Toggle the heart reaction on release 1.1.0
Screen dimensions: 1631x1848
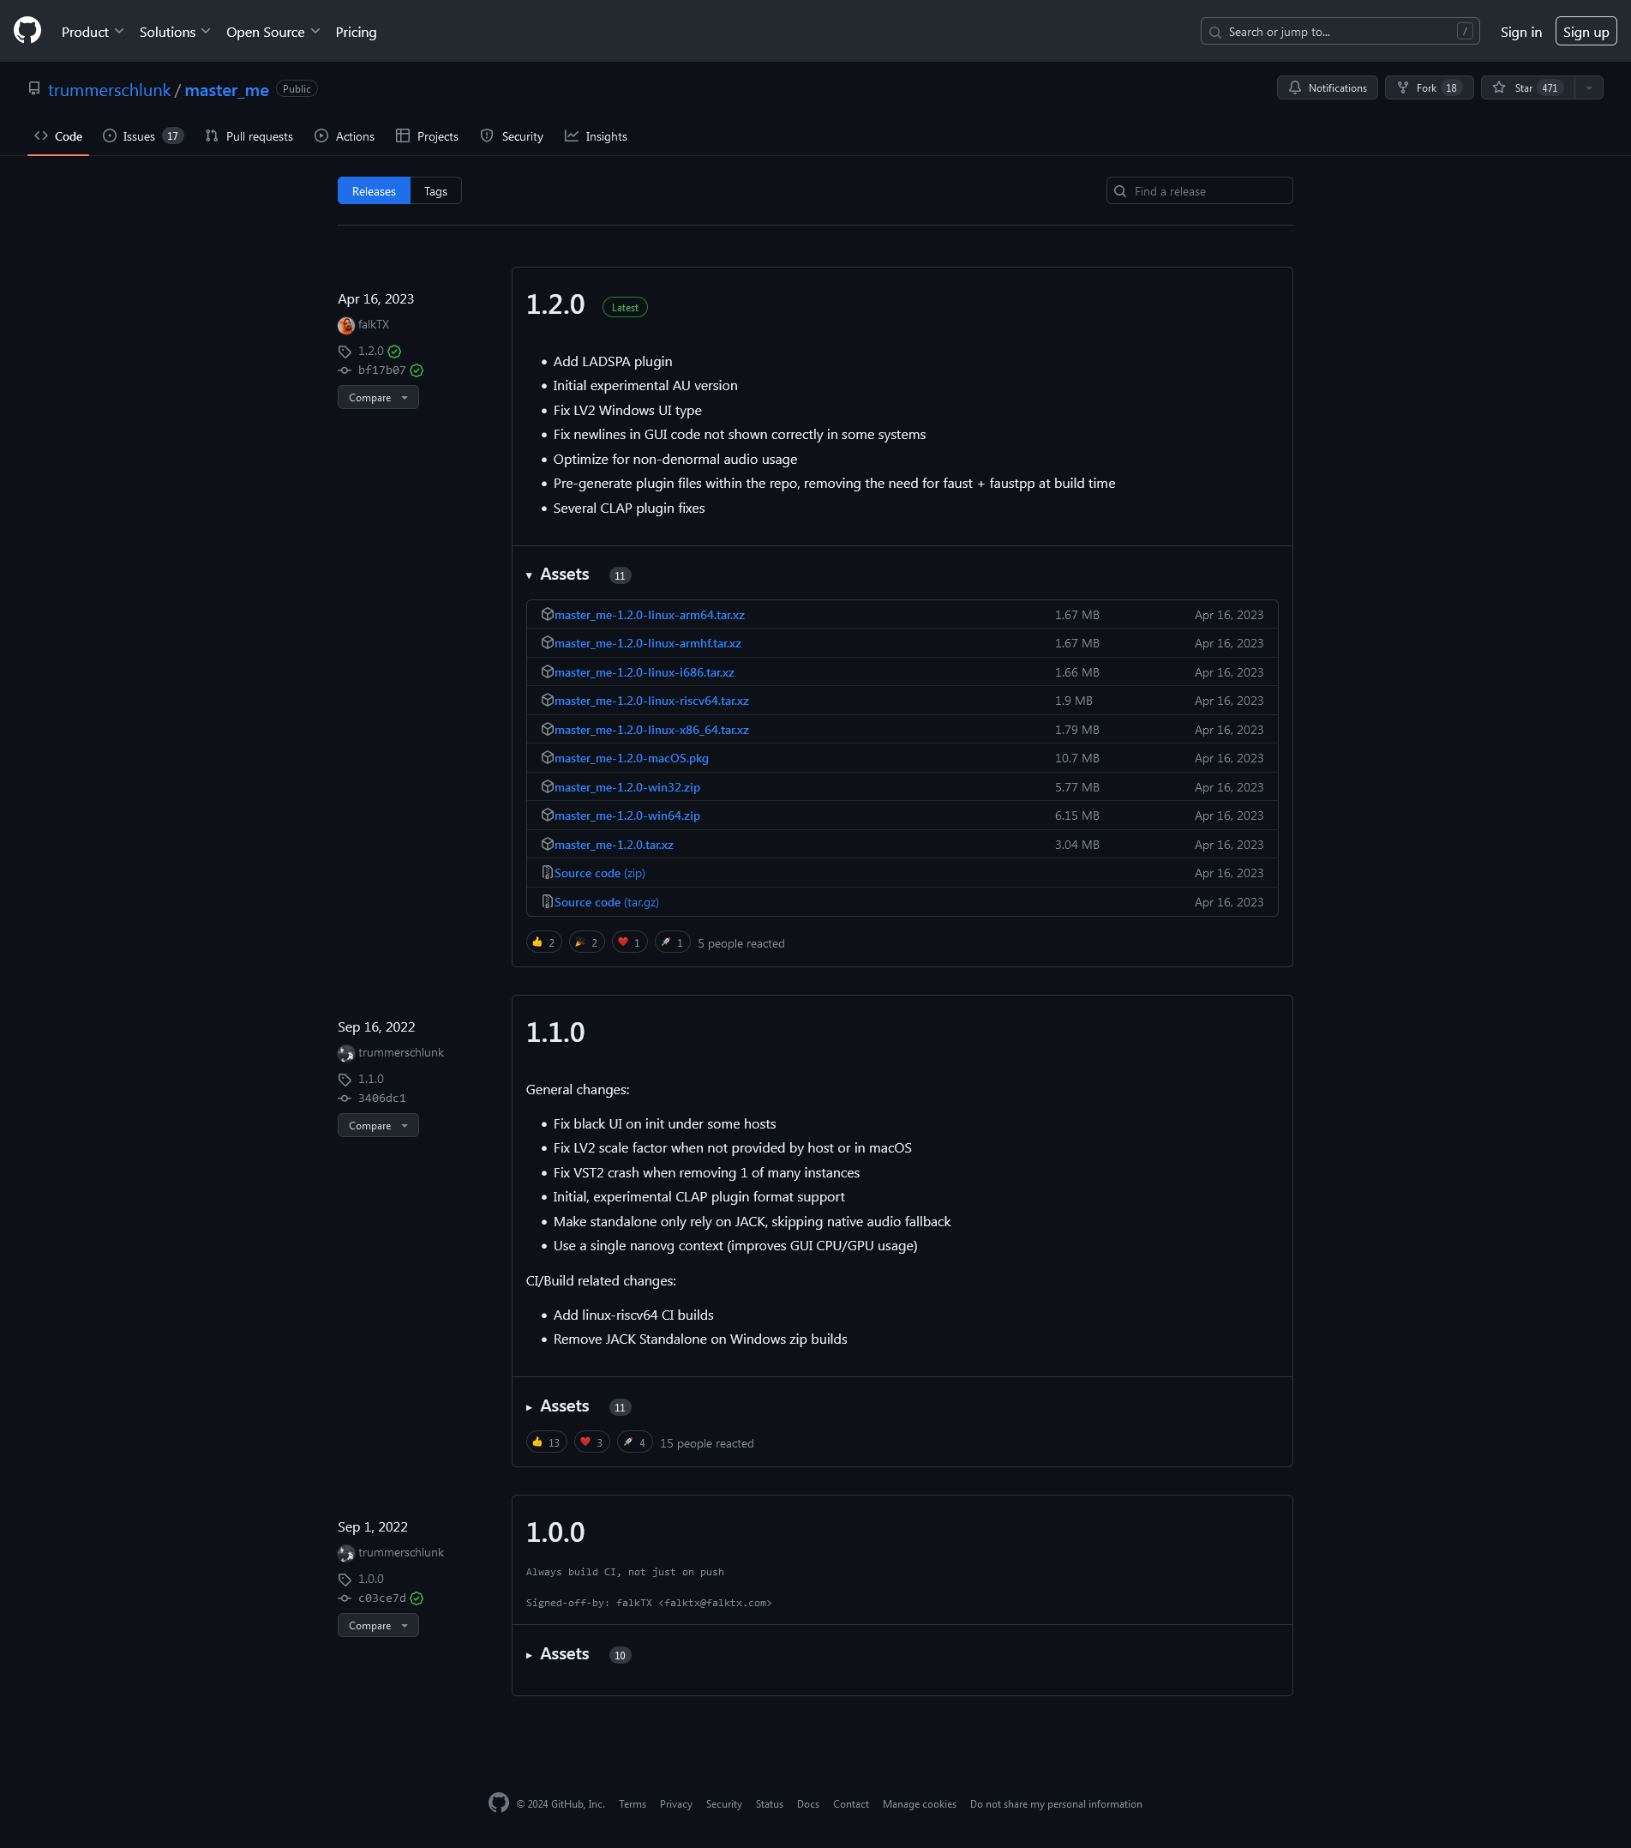pos(592,1442)
